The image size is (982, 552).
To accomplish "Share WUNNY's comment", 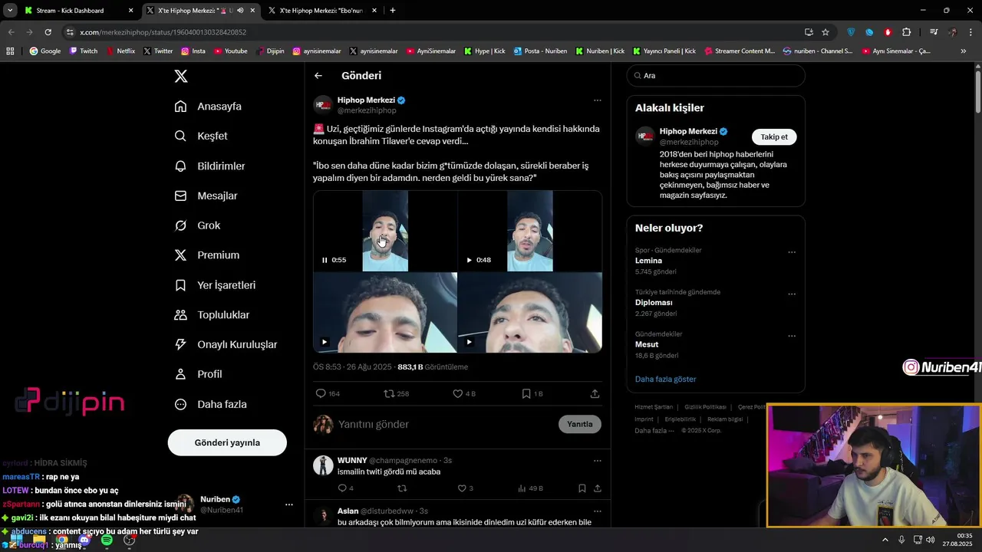I will tap(597, 488).
